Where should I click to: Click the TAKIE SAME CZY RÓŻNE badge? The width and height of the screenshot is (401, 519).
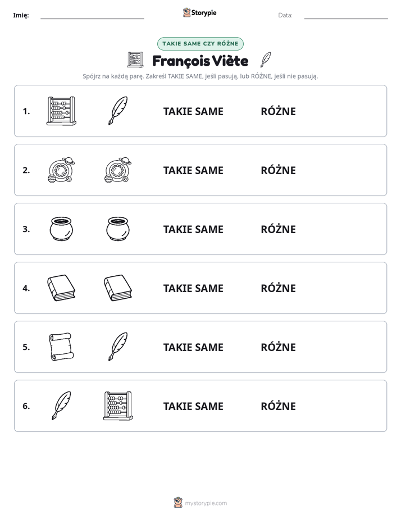[200, 44]
